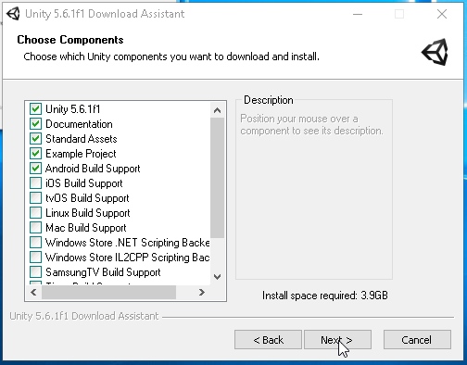Enable iOS Build Support checkbox
The image size is (467, 365).
[x=35, y=183]
